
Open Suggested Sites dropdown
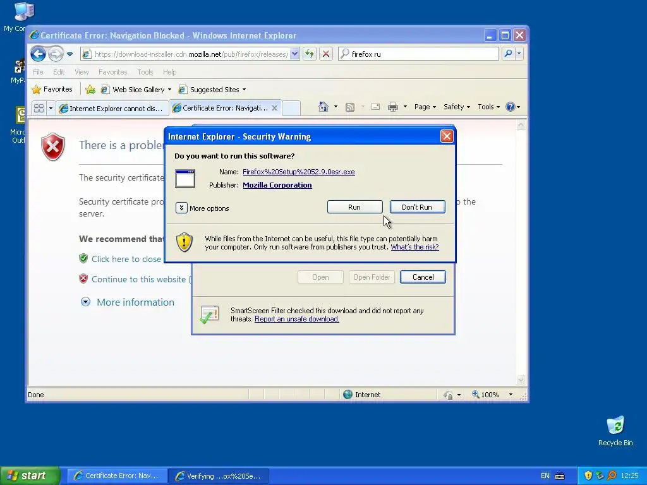[212, 90]
